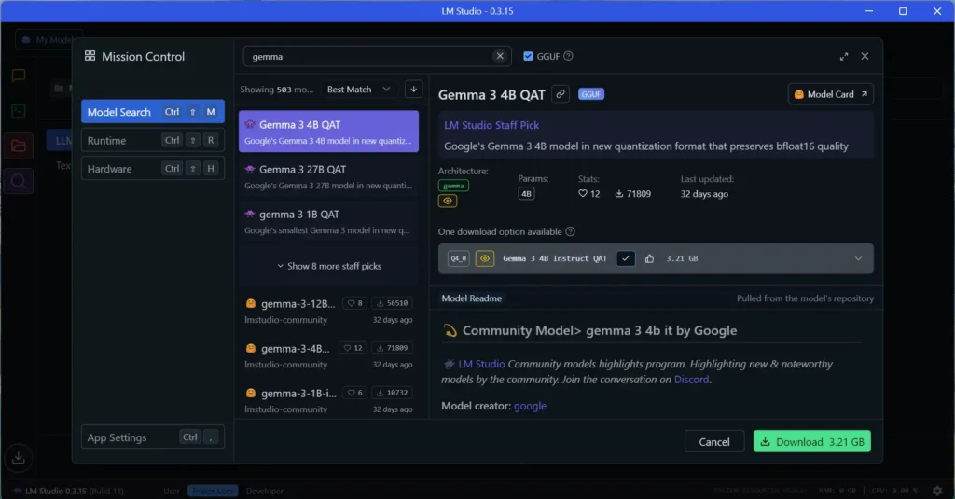Expand the download option chevron
Screen dimensions: 955x499
point(858,259)
